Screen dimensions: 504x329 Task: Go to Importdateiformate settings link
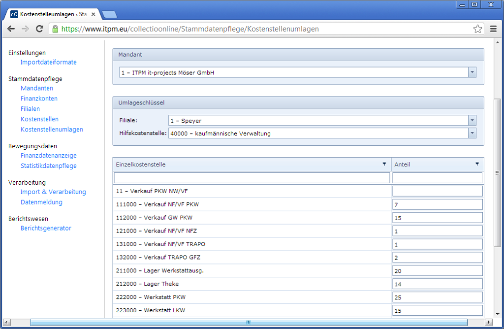(x=48, y=63)
